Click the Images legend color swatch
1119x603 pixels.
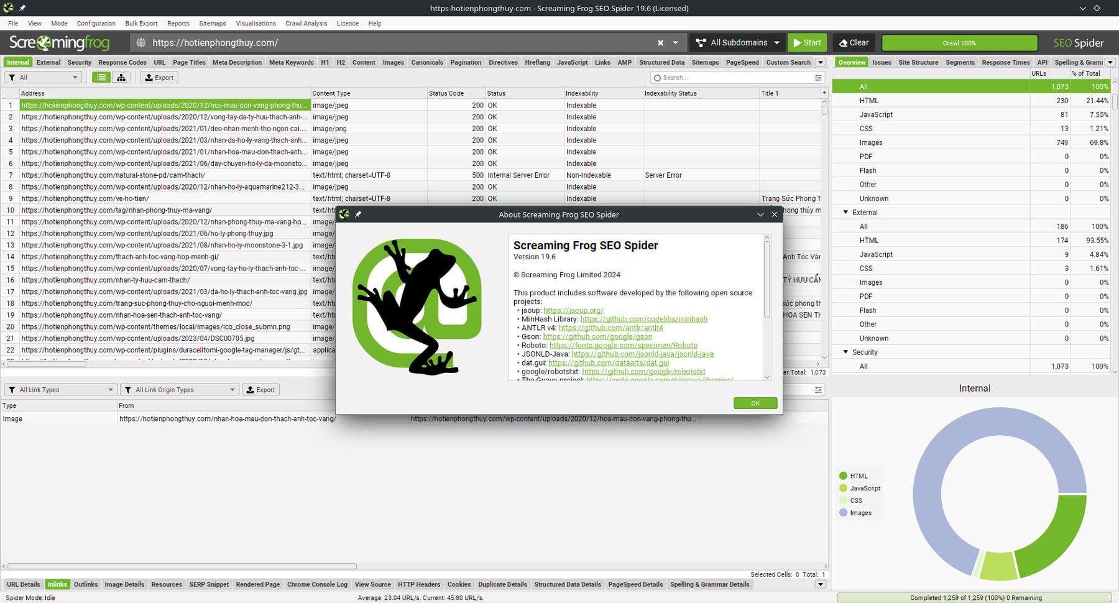tap(843, 513)
